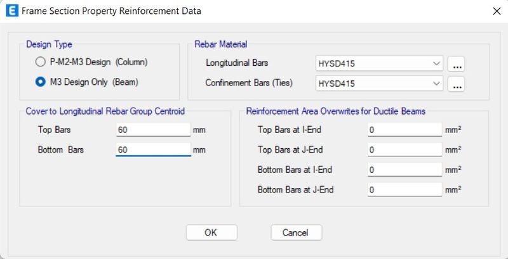Confirm the dialog with the OK button
This screenshot has height=259, width=508.
211,232
